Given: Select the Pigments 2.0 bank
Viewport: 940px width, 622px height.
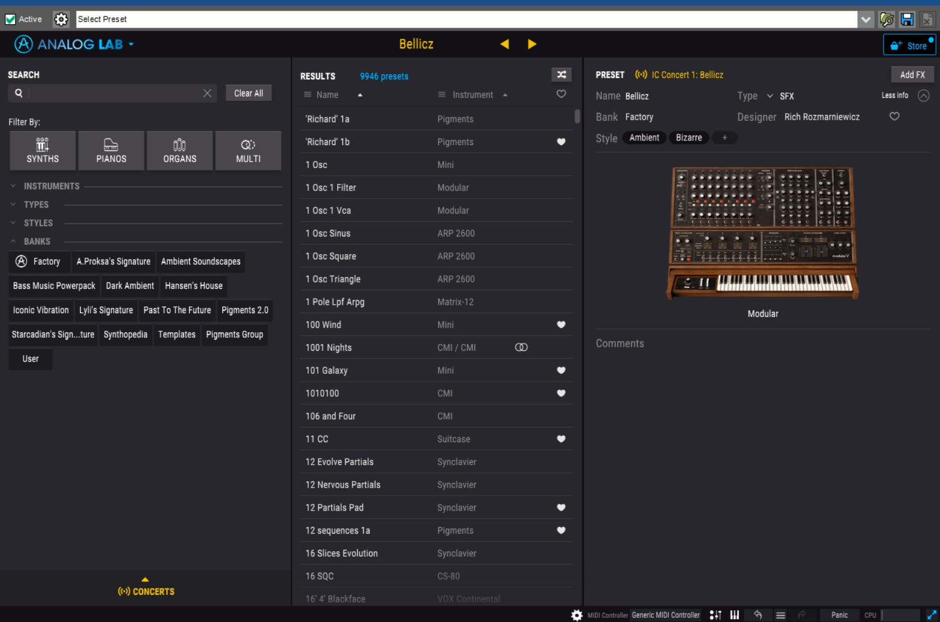Looking at the screenshot, I should tap(245, 310).
